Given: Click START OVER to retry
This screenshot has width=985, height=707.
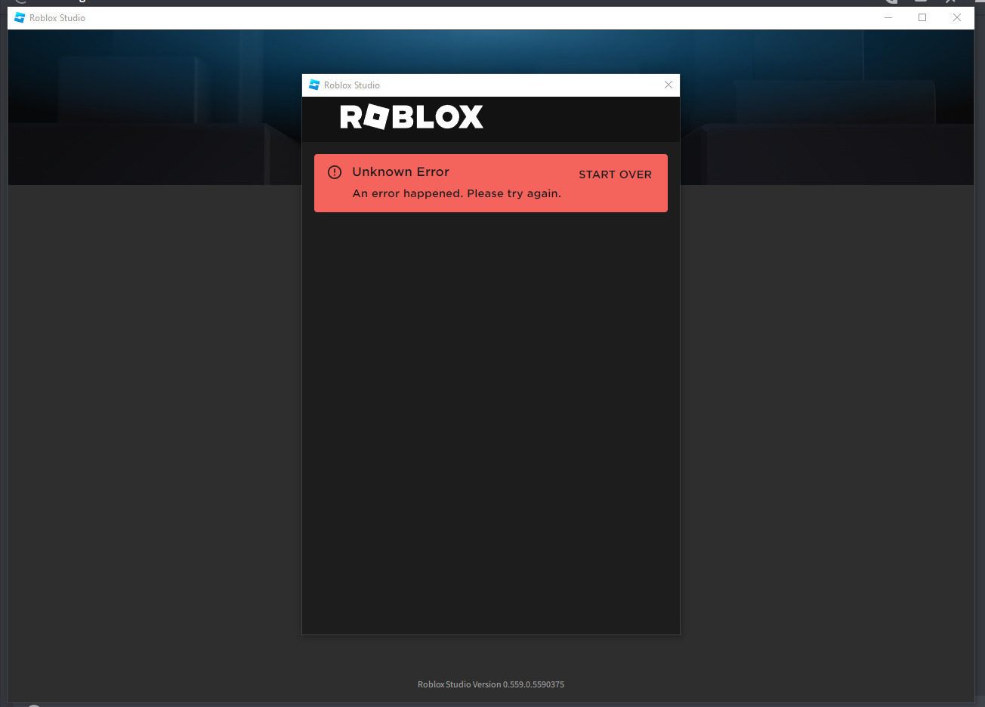Looking at the screenshot, I should (x=615, y=174).
